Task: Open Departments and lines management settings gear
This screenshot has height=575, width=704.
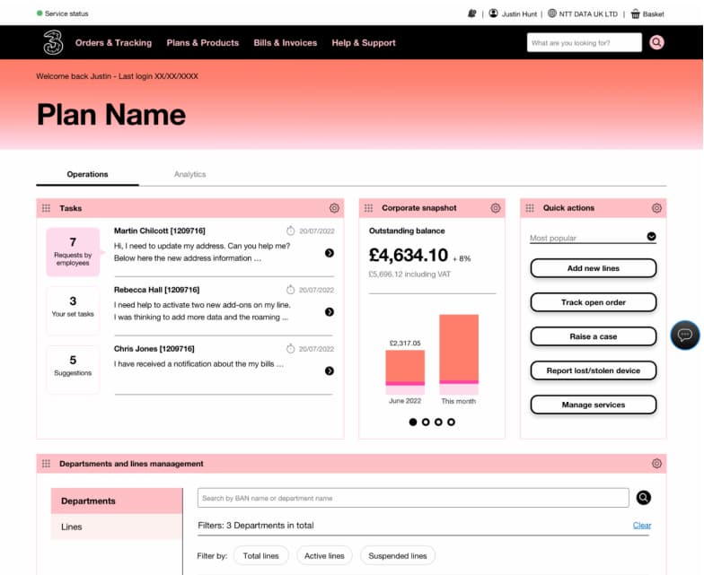Action: [656, 463]
